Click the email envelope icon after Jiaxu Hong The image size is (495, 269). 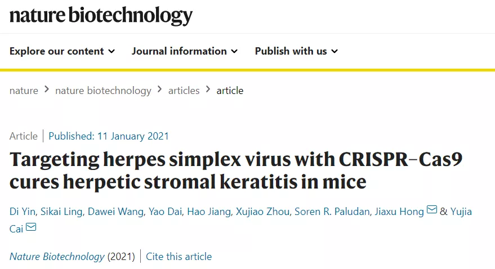431,209
